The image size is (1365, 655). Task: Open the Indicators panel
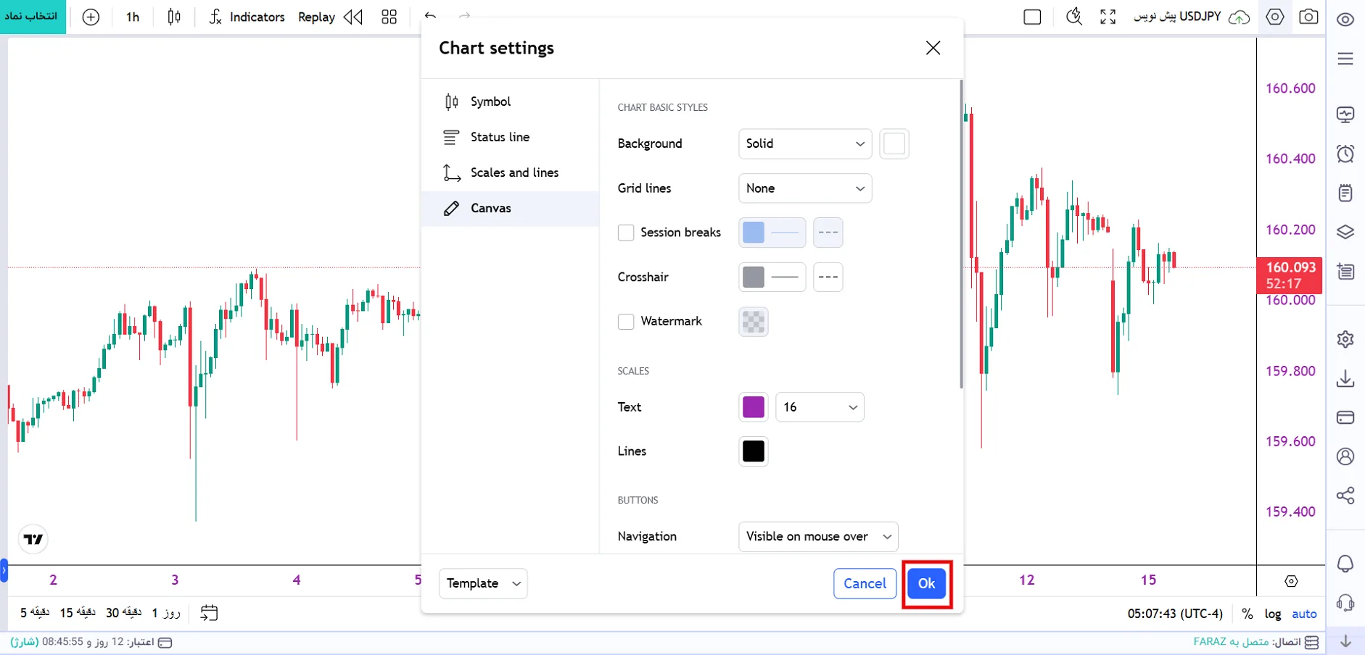click(247, 17)
